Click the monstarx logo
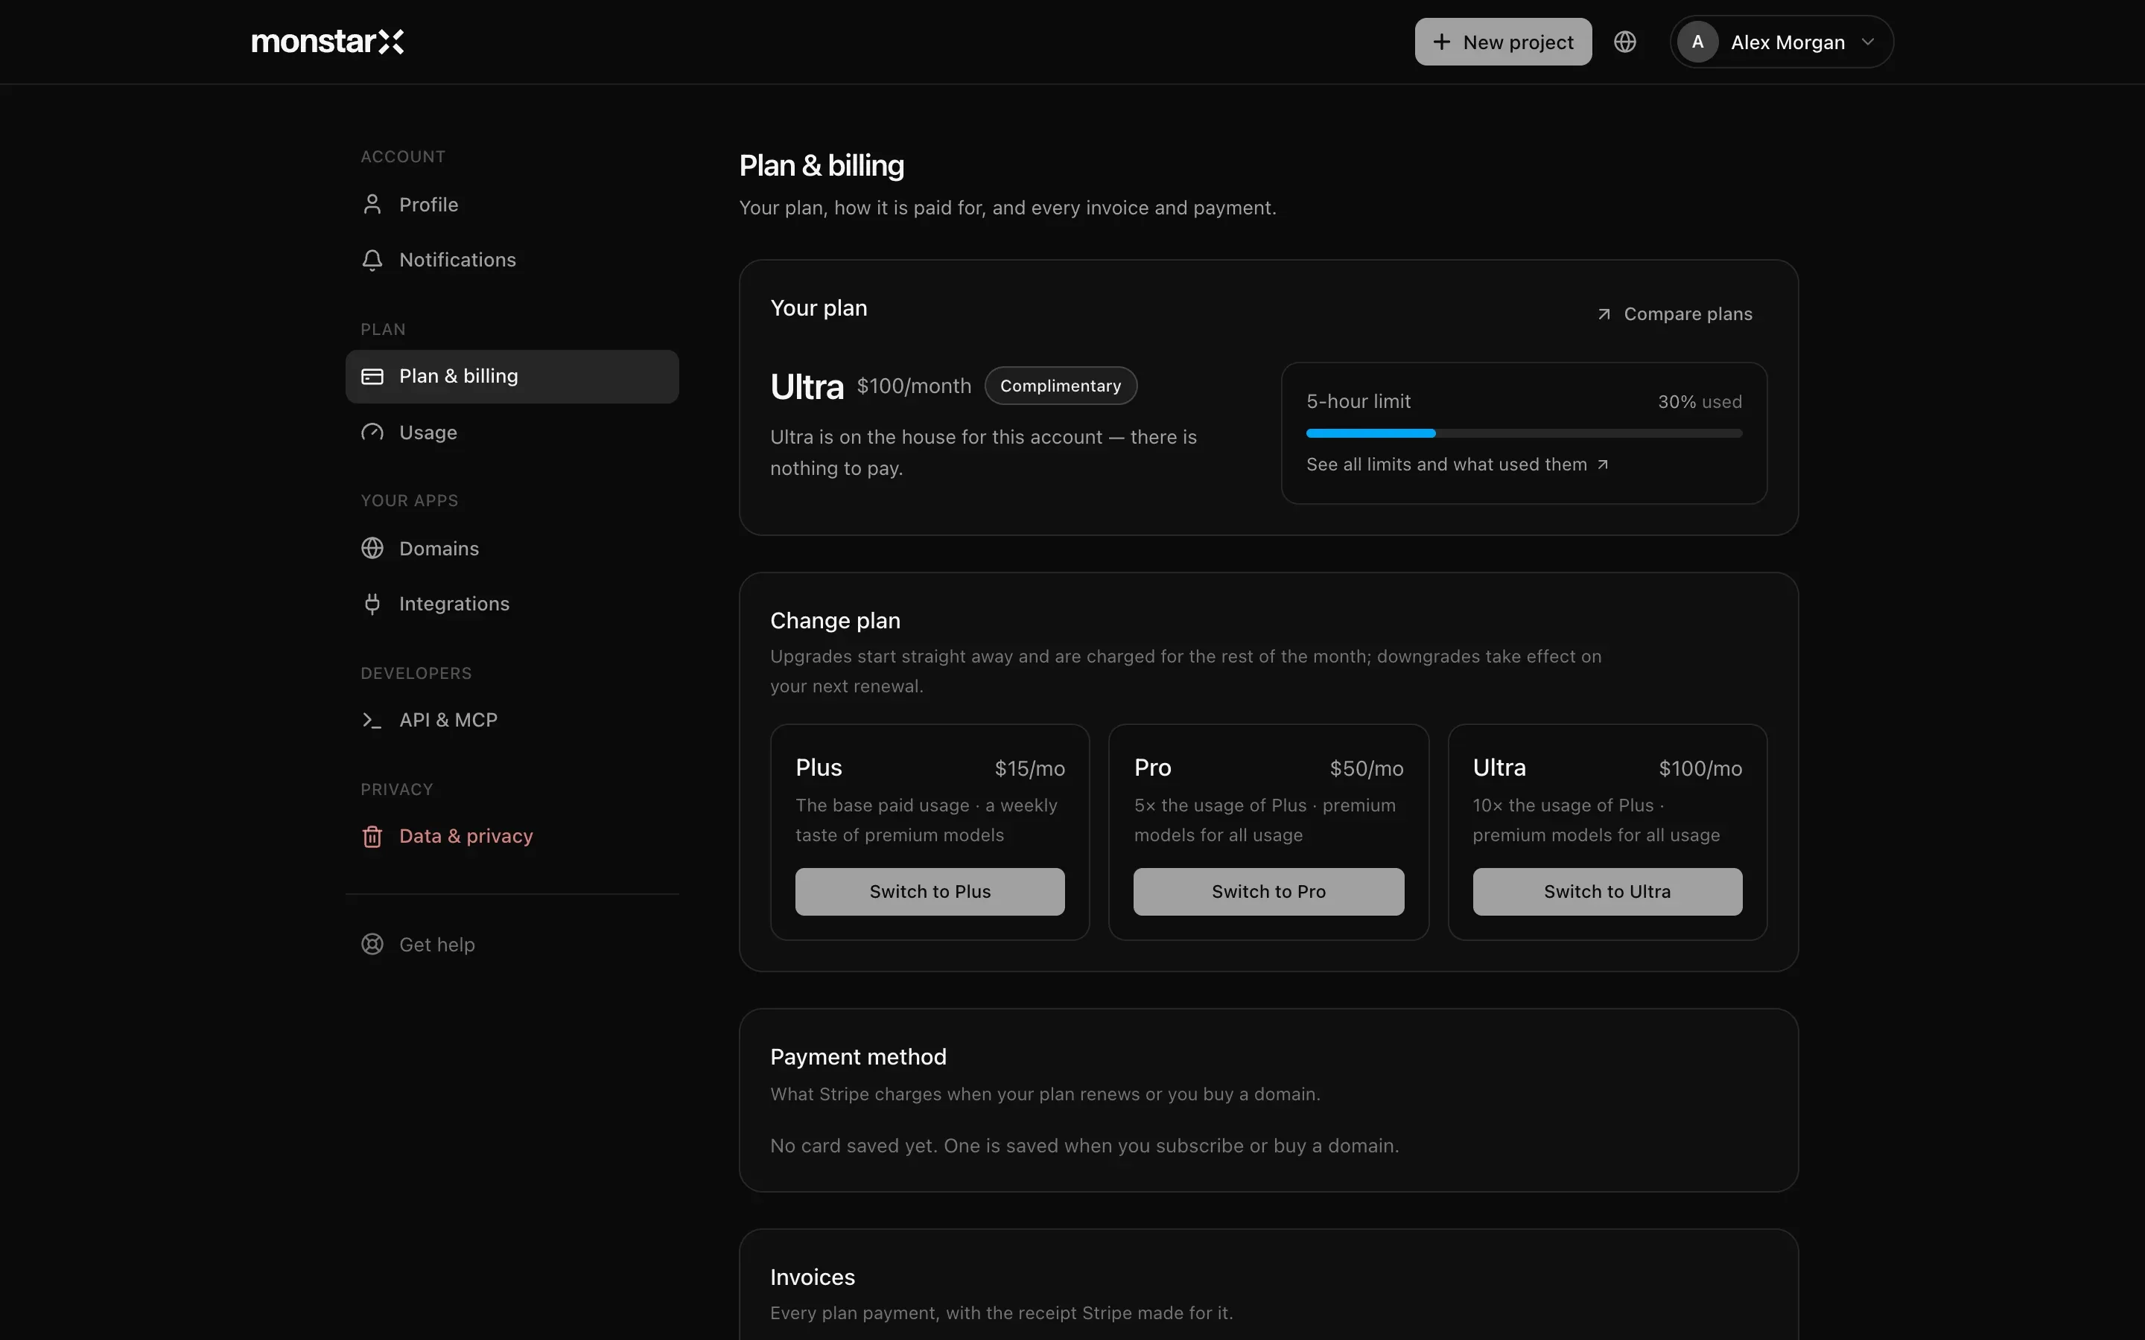This screenshot has width=2145, height=1340. tap(327, 42)
